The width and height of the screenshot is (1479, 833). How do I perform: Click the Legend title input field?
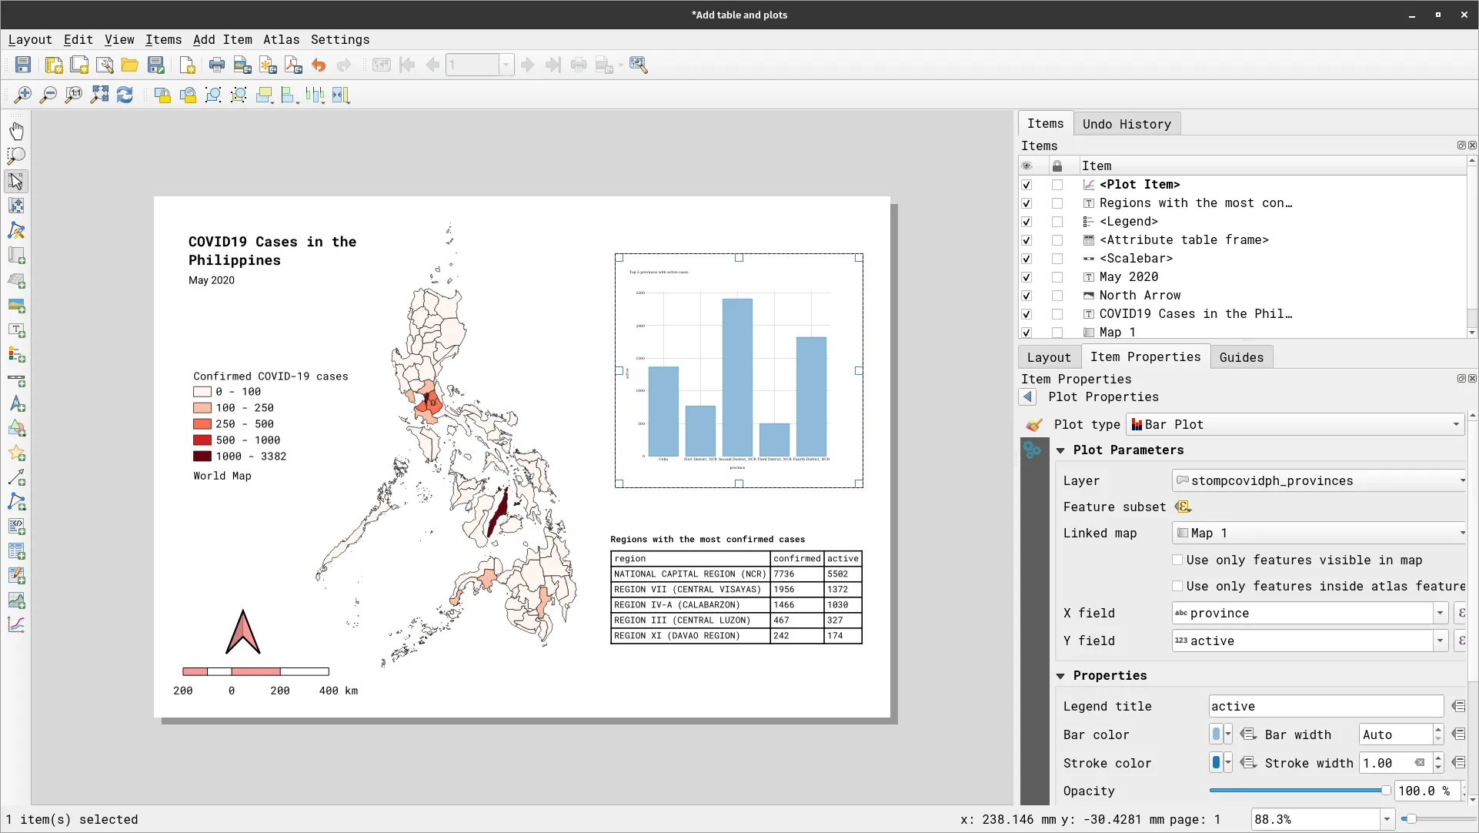point(1325,707)
